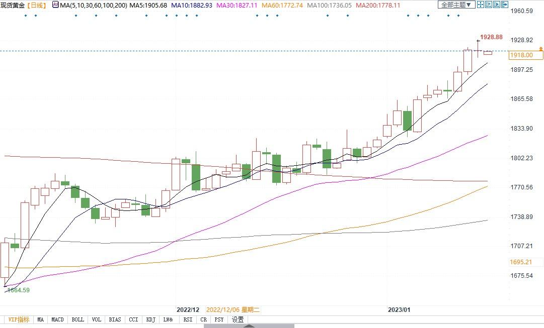
Task: Click the orange alert marker above 1918.00
Action: point(540,49)
